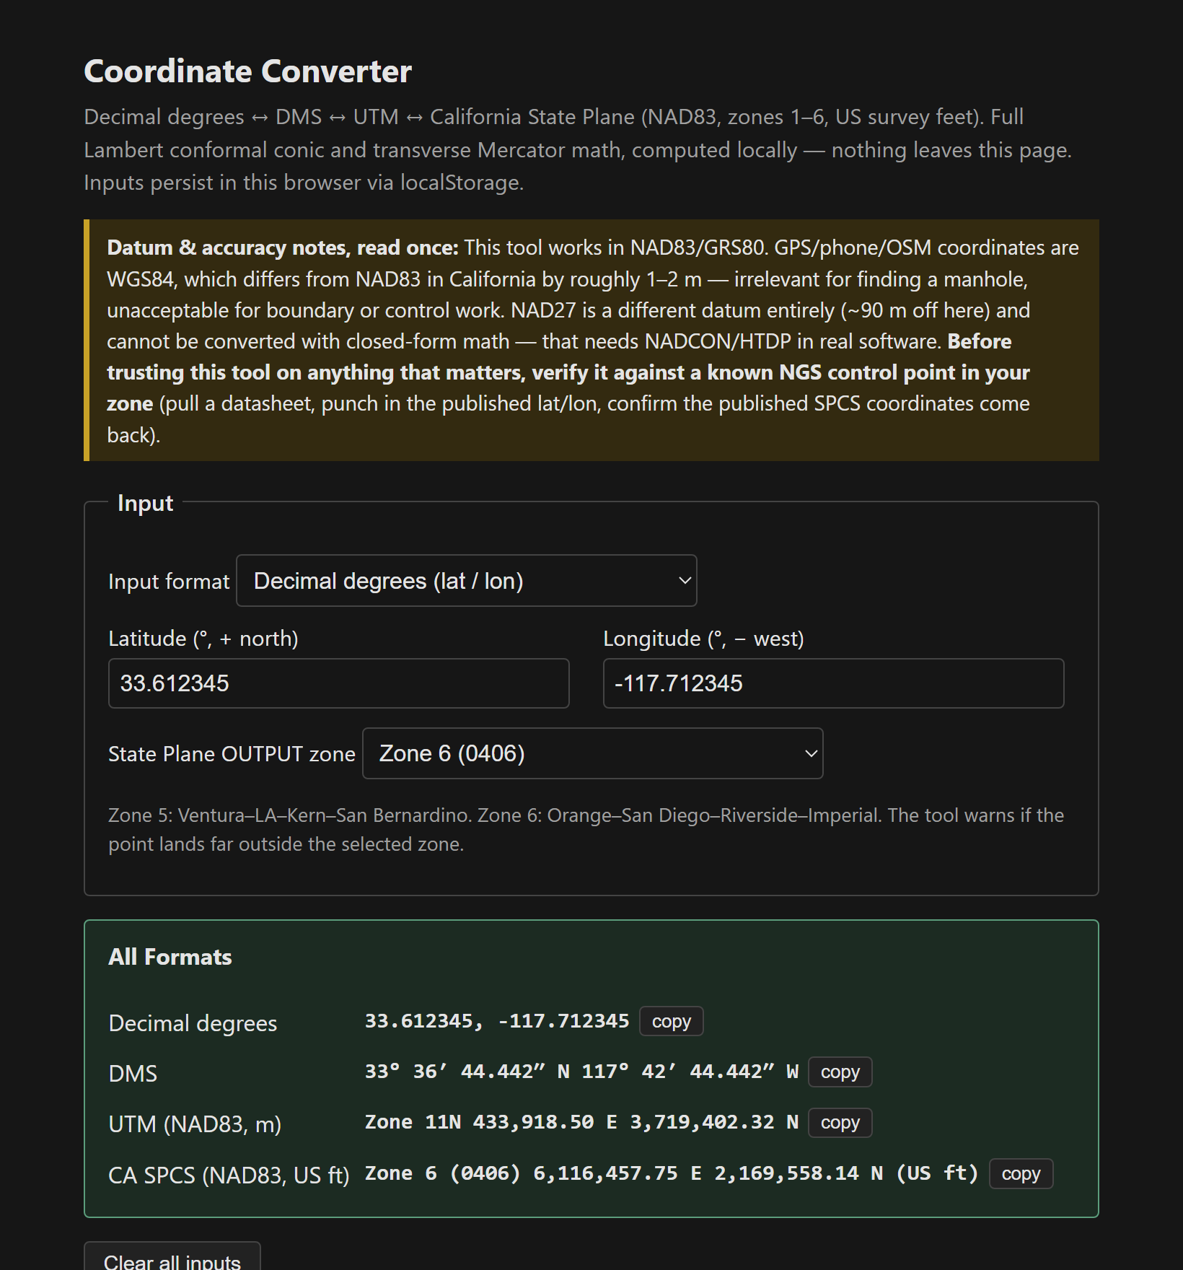Copy the UTM (NAD83, m) result
Screen dimensions: 1183x1270
(840, 1123)
